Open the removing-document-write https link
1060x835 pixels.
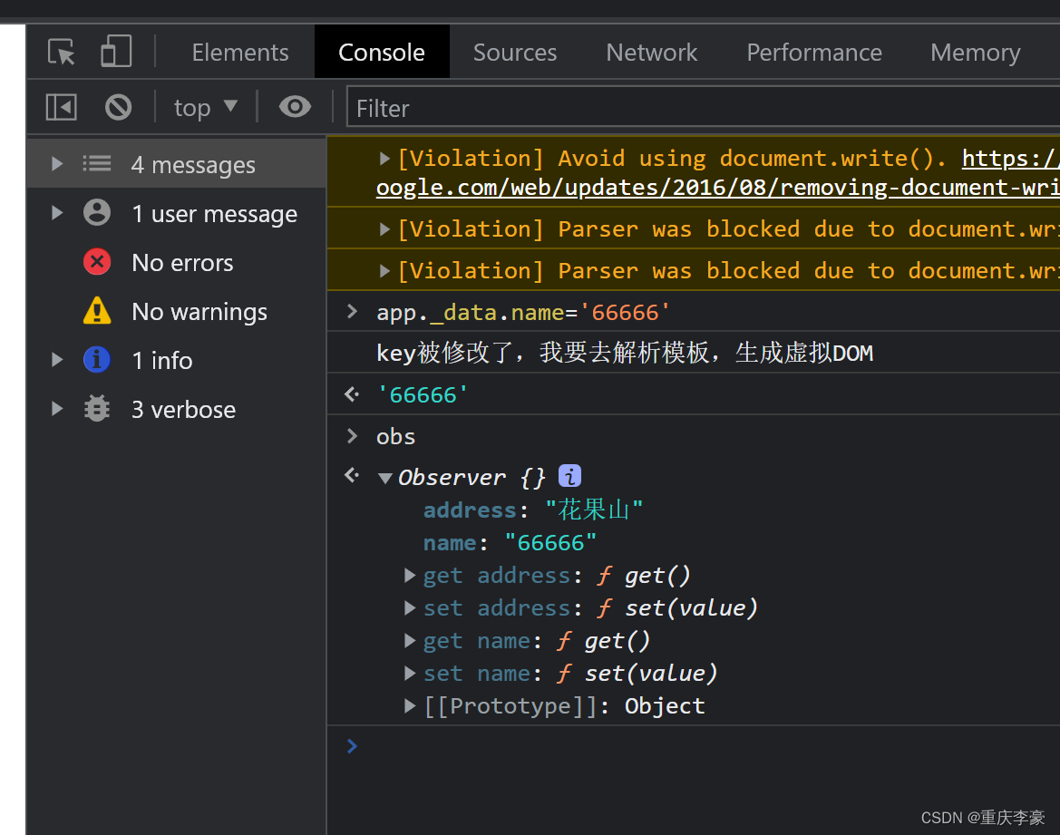(x=718, y=187)
